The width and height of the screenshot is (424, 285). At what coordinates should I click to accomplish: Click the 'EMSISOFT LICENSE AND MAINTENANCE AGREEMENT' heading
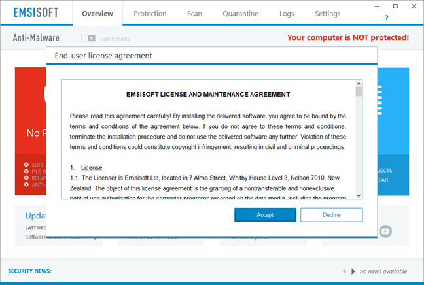click(208, 95)
